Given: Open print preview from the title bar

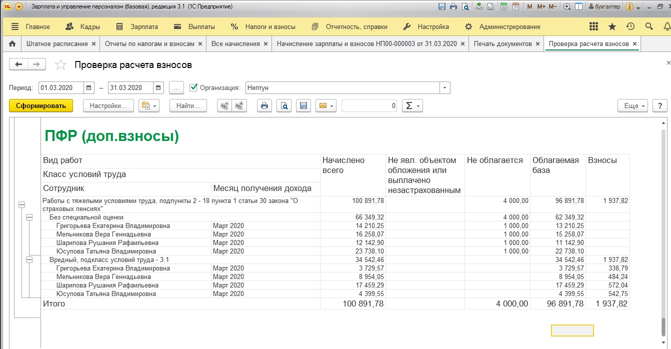Looking at the screenshot, I should click(x=465, y=6).
